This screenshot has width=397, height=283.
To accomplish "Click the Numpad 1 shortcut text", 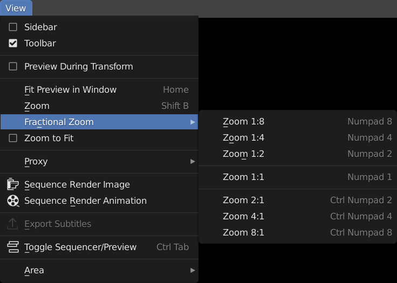I will coord(369,177).
